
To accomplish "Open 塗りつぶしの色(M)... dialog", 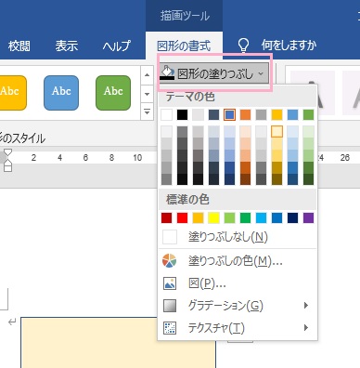I will pos(238,261).
